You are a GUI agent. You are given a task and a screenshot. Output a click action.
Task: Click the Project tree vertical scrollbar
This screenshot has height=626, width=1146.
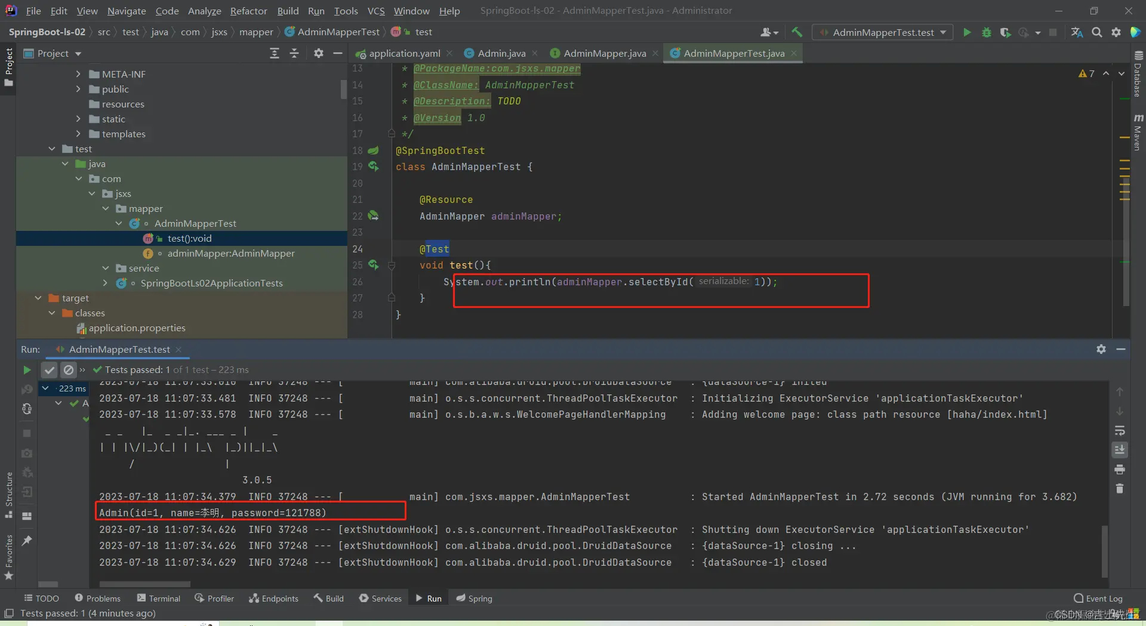pos(344,89)
